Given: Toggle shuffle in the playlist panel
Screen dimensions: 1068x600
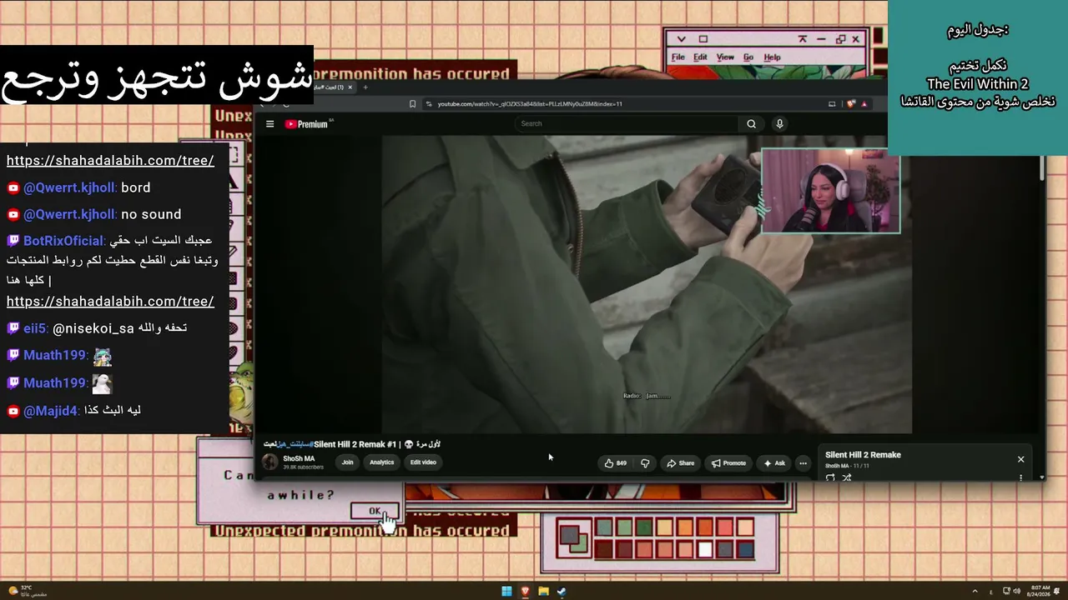Looking at the screenshot, I should click(847, 477).
